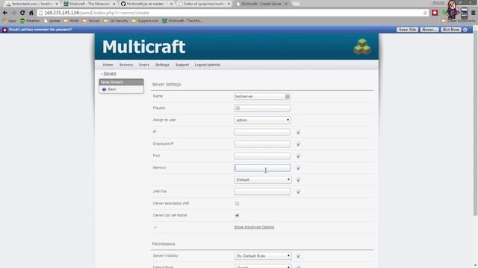The height and width of the screenshot is (268, 478).
Task: Open the Default dropdown below Memory
Action: tap(262, 179)
